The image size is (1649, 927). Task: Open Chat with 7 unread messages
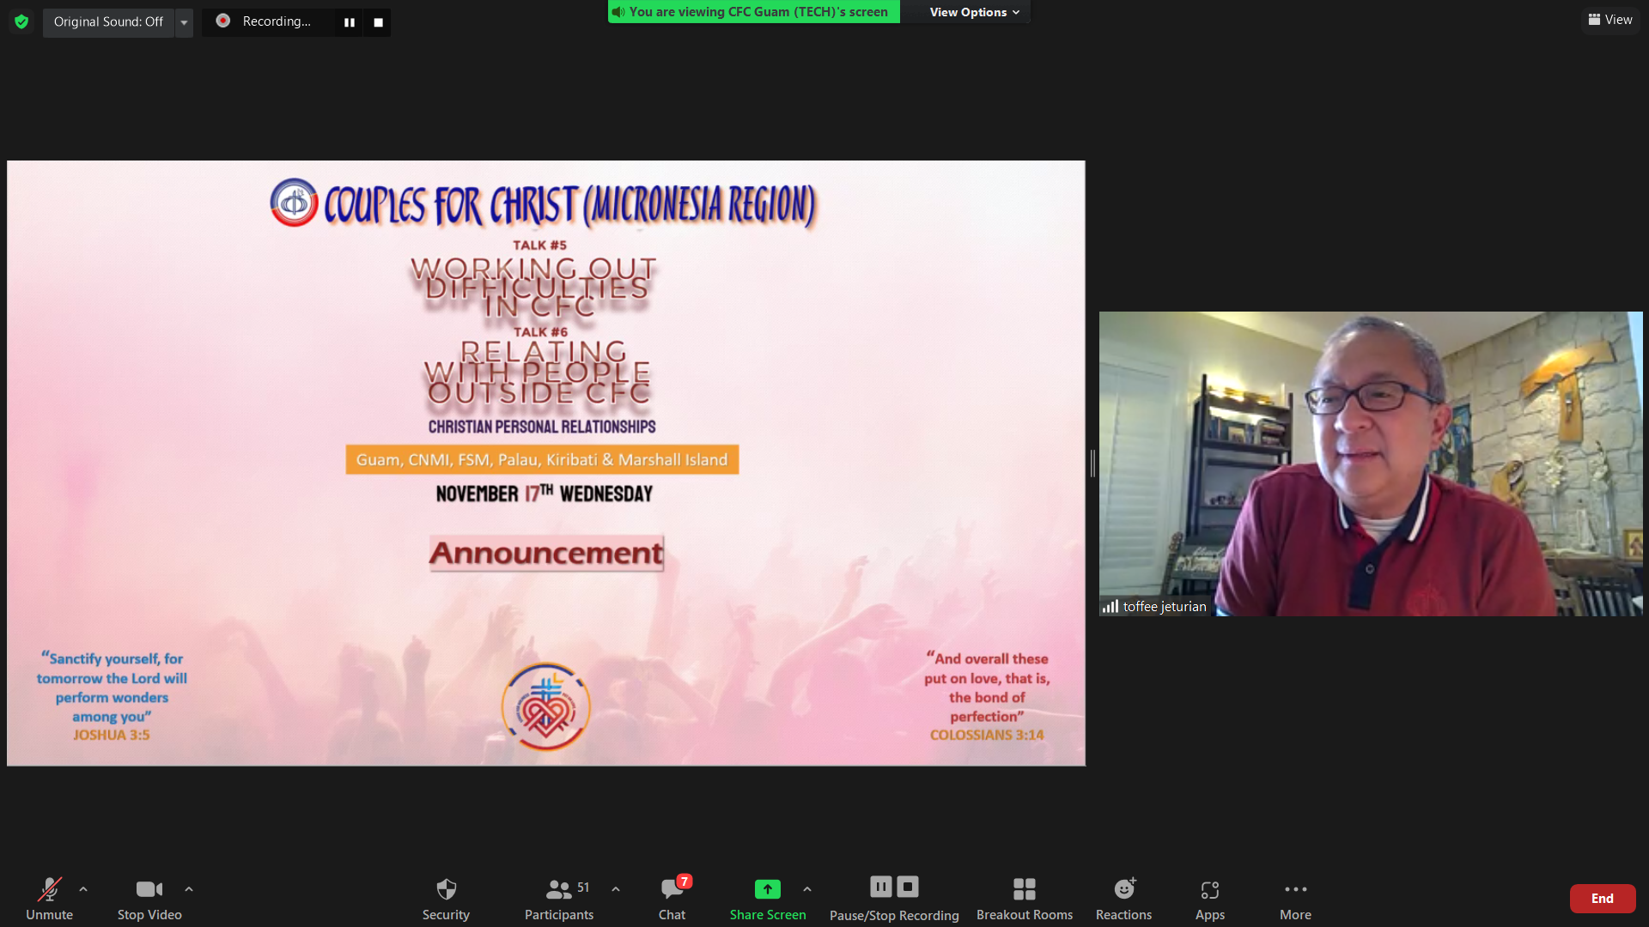click(672, 898)
